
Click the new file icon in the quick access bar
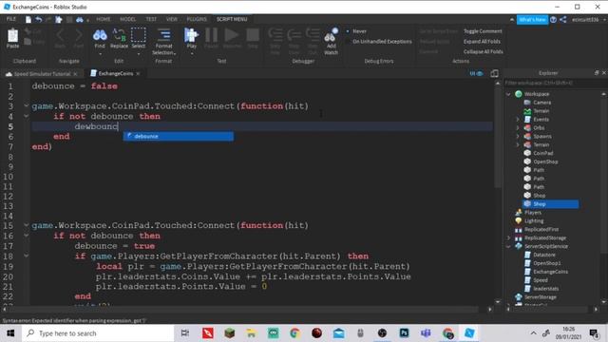coord(28,19)
